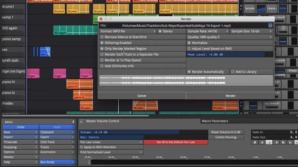The height and width of the screenshot is (167, 298).
Task: Click the automation 'A' icon on drums1 track
Action: [x=241, y=6]
